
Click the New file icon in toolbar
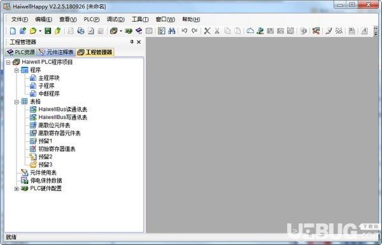pyautogui.click(x=13, y=31)
